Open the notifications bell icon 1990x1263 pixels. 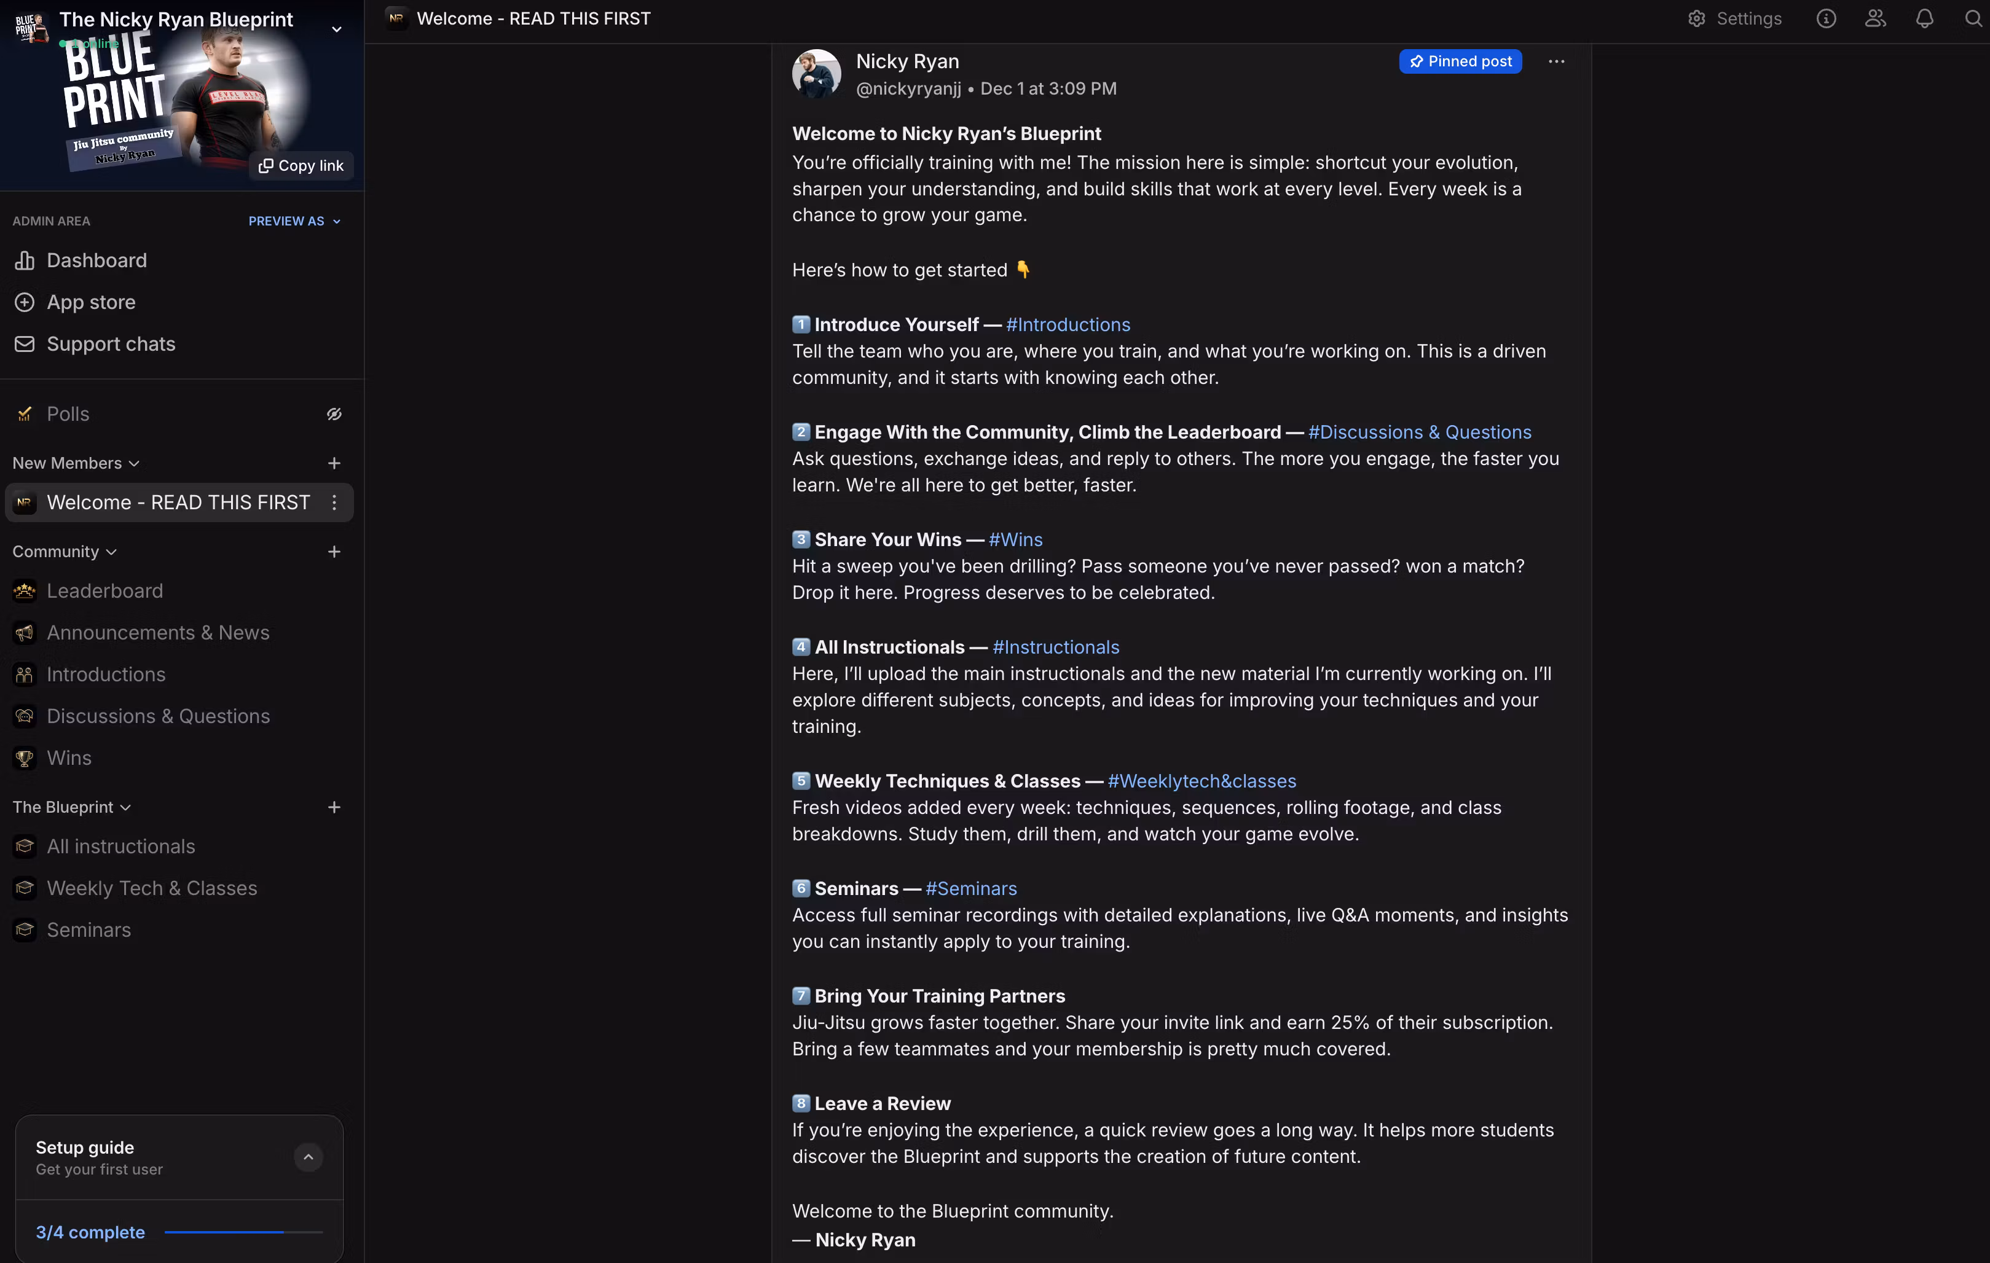[x=1924, y=19]
